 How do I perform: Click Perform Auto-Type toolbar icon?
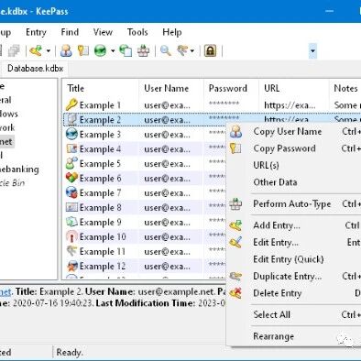click(143, 50)
